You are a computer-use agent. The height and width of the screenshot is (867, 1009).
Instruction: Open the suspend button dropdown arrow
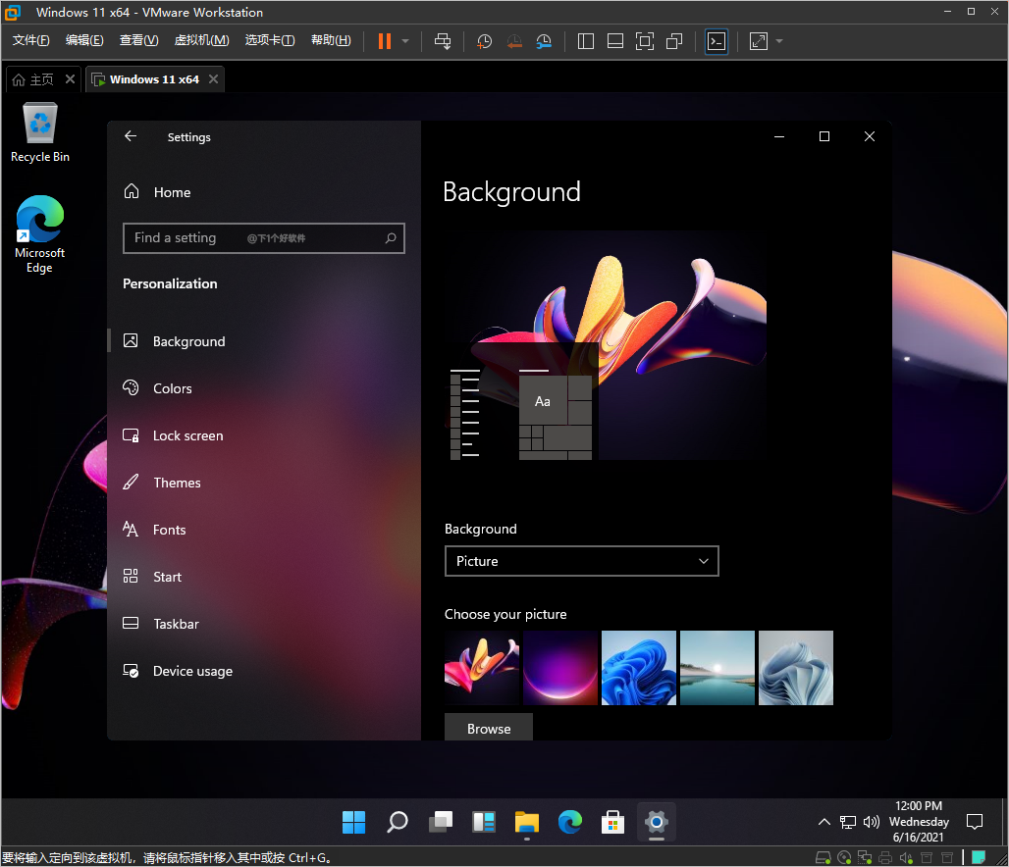click(404, 41)
